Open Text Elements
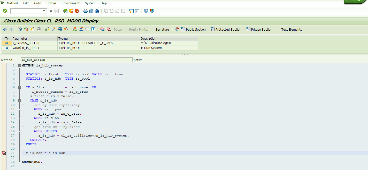 point(292,29)
